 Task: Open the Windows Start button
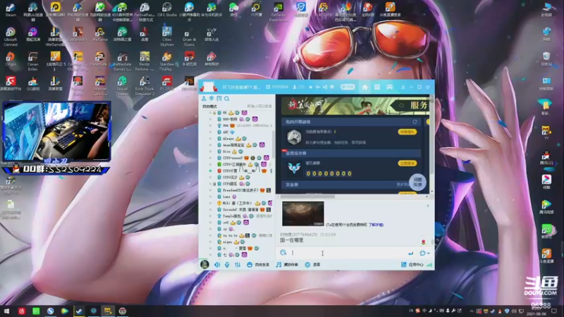tap(6, 311)
